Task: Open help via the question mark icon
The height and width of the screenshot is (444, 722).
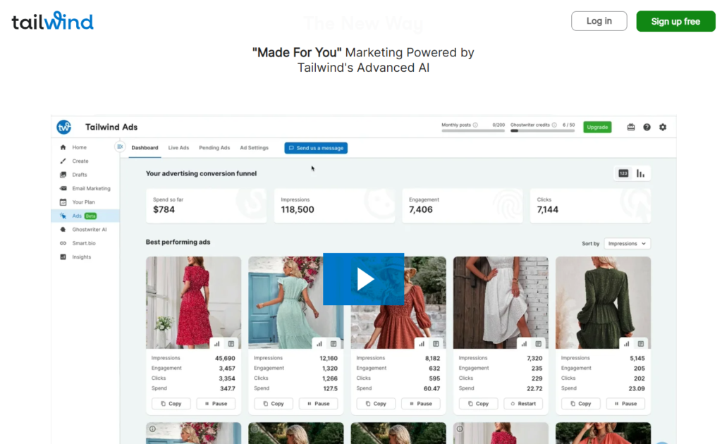Action: (x=647, y=127)
